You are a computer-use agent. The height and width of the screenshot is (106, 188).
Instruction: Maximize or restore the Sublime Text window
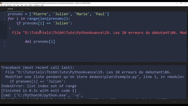(181, 3)
